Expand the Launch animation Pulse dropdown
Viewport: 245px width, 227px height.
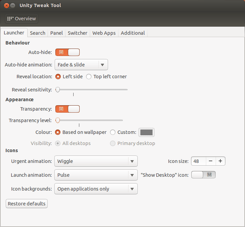[96, 175]
